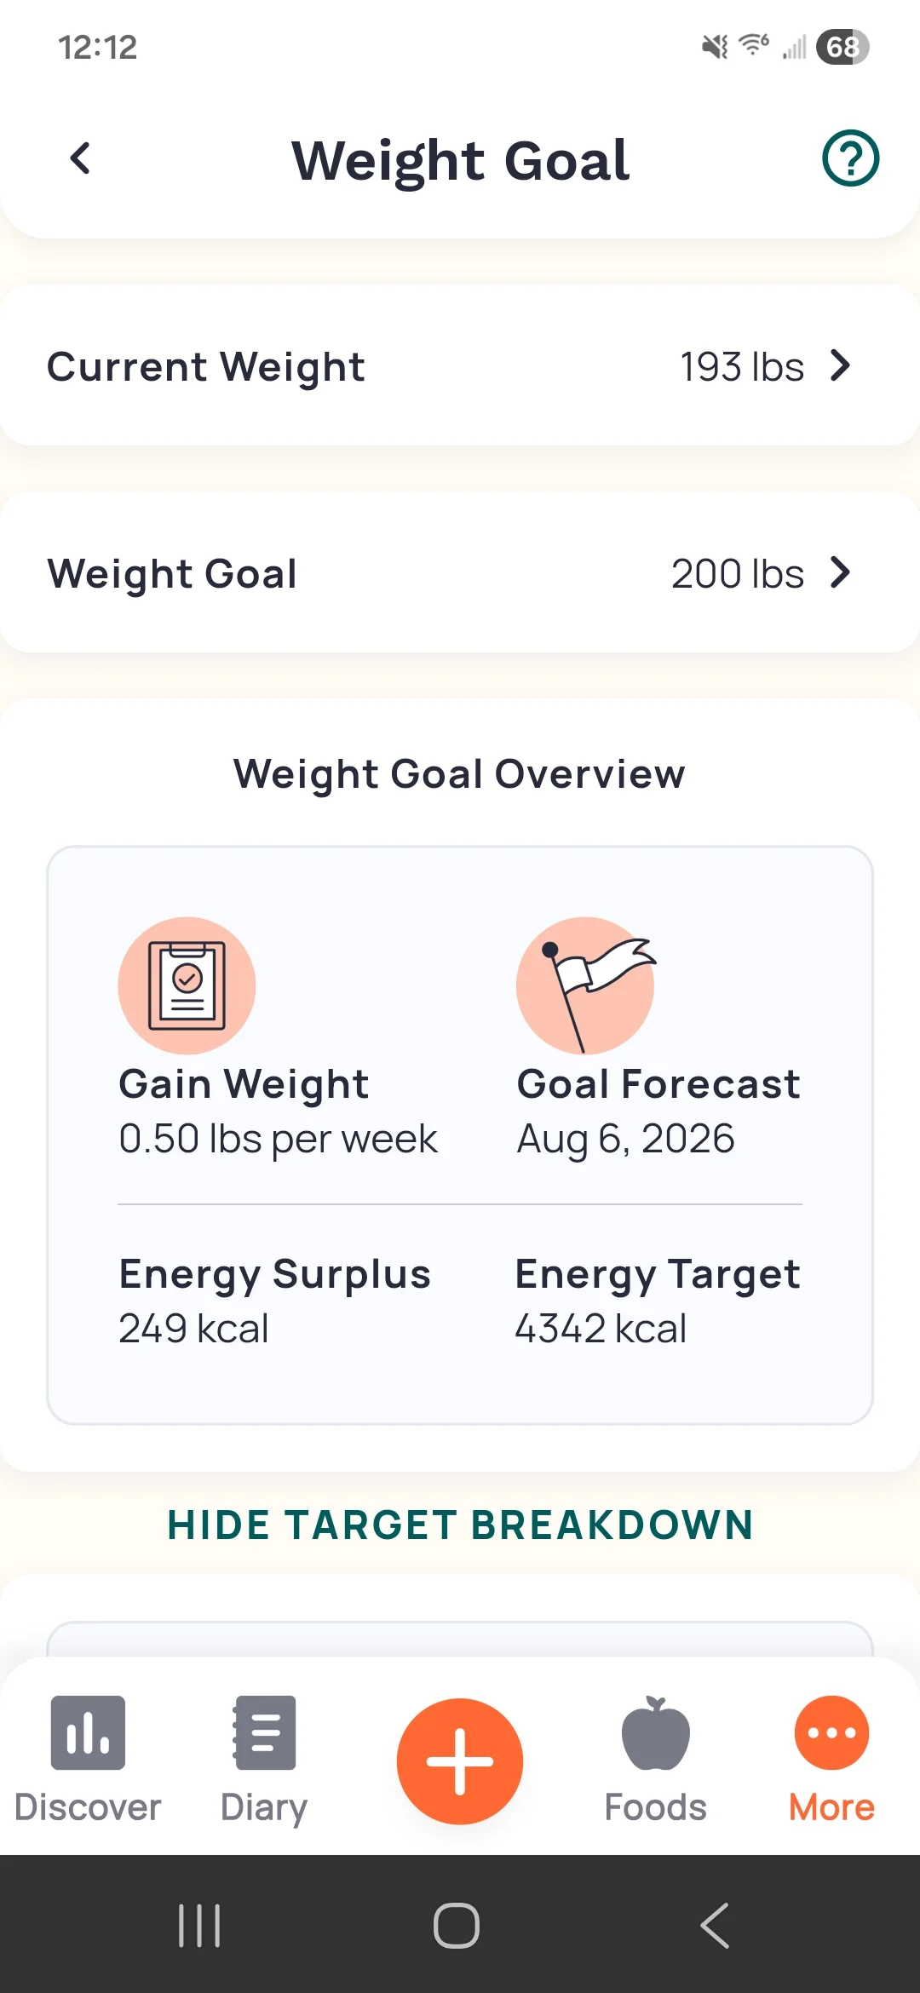Open Android recent apps button
Screen dimensions: 920x1993
(199, 1925)
